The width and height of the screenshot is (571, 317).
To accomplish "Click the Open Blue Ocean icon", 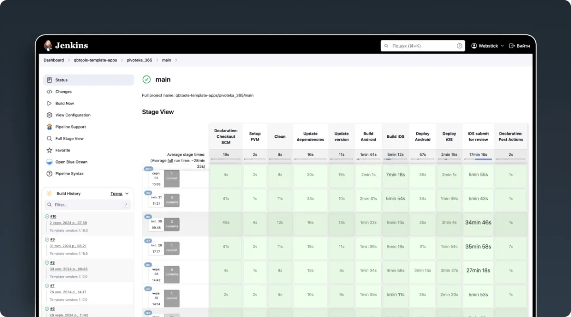I will coord(49,162).
